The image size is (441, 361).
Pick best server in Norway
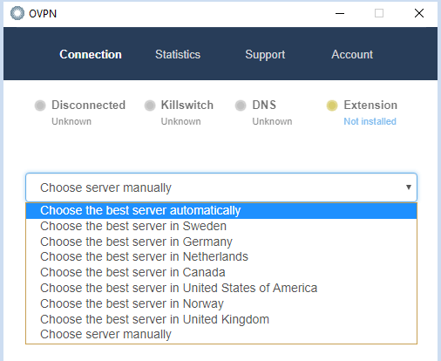pyautogui.click(x=221, y=303)
